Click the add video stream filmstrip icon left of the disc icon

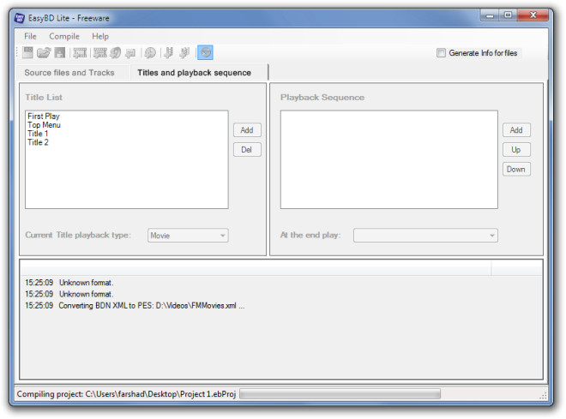point(100,52)
